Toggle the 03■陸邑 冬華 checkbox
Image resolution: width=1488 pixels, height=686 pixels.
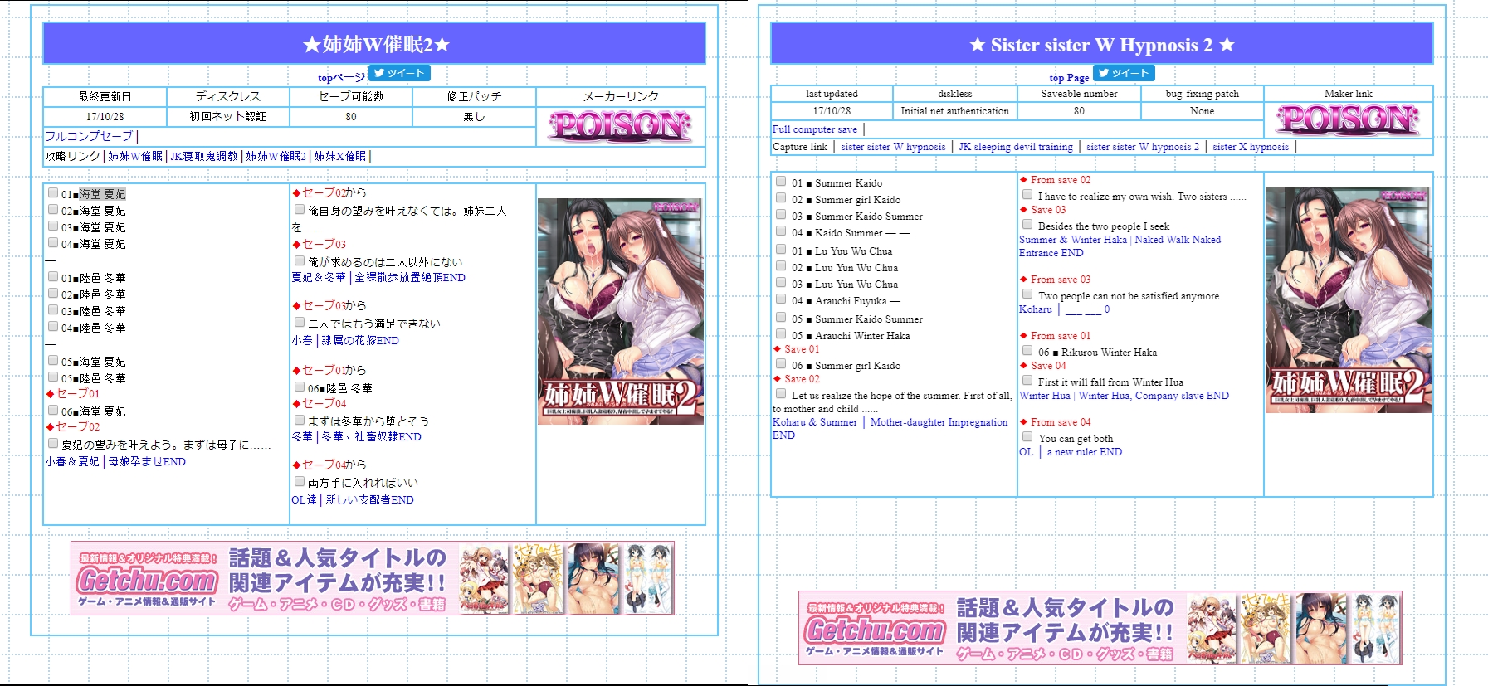click(53, 309)
